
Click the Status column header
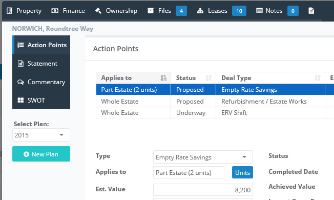click(194, 78)
